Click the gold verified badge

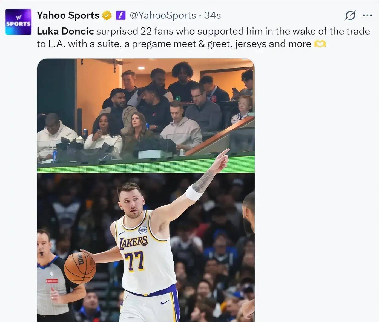pyautogui.click(x=107, y=15)
